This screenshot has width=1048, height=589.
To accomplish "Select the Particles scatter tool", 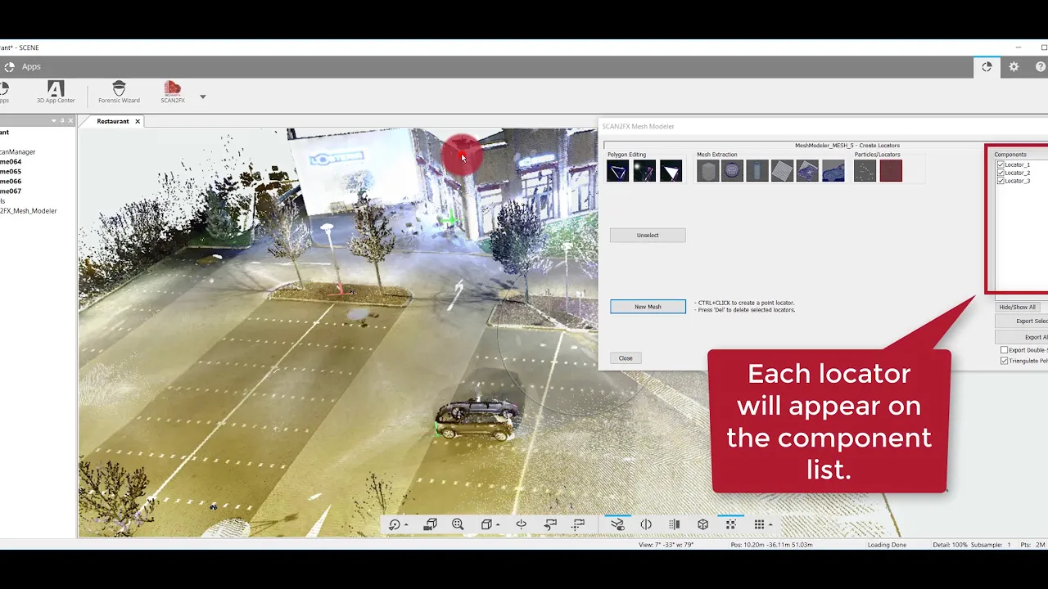I will 865,171.
